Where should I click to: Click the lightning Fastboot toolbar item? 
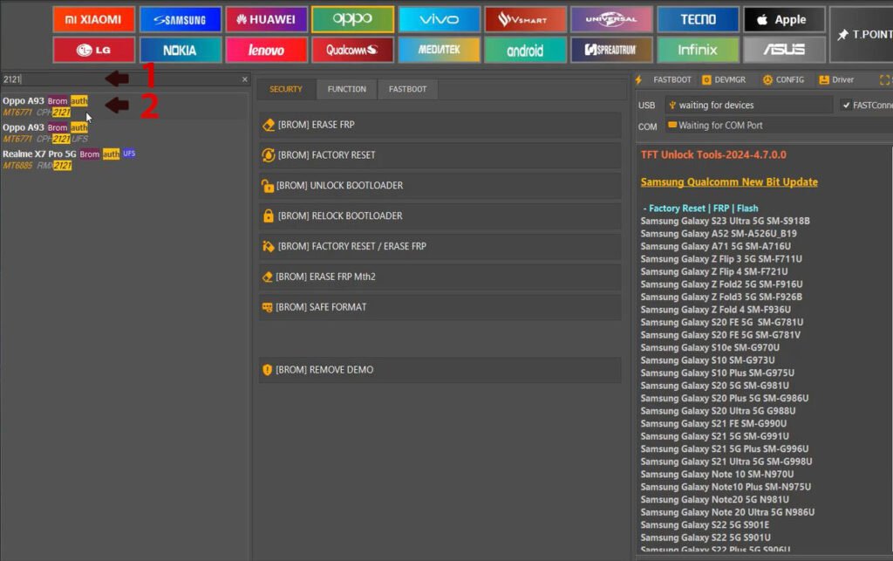click(x=664, y=79)
